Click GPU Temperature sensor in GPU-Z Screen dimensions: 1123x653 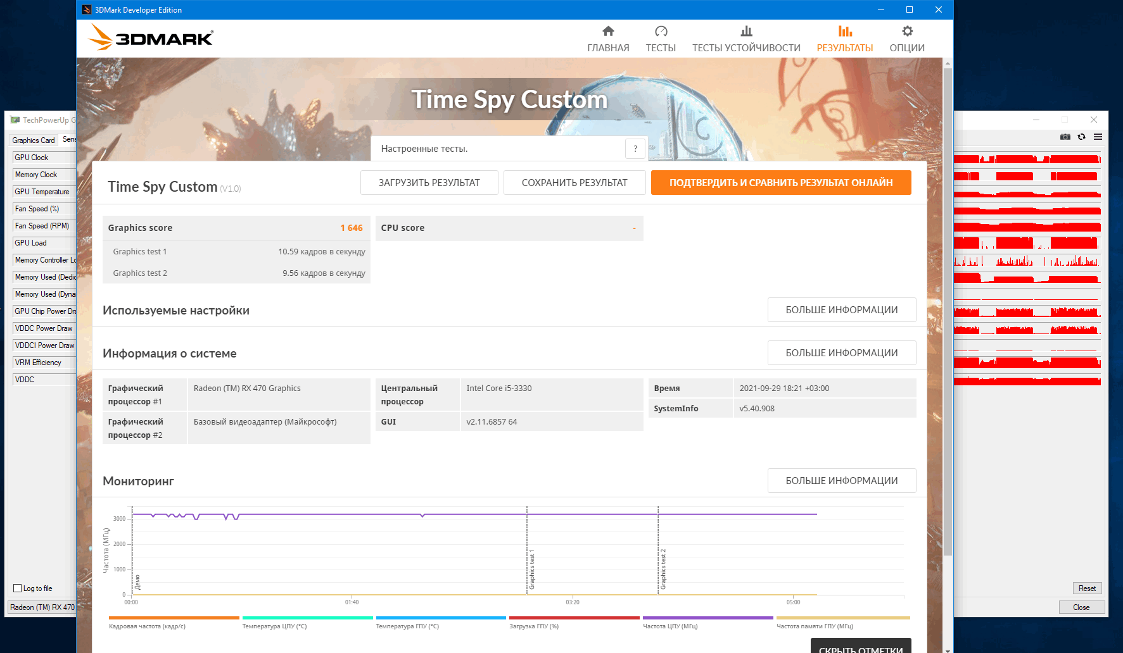(44, 192)
